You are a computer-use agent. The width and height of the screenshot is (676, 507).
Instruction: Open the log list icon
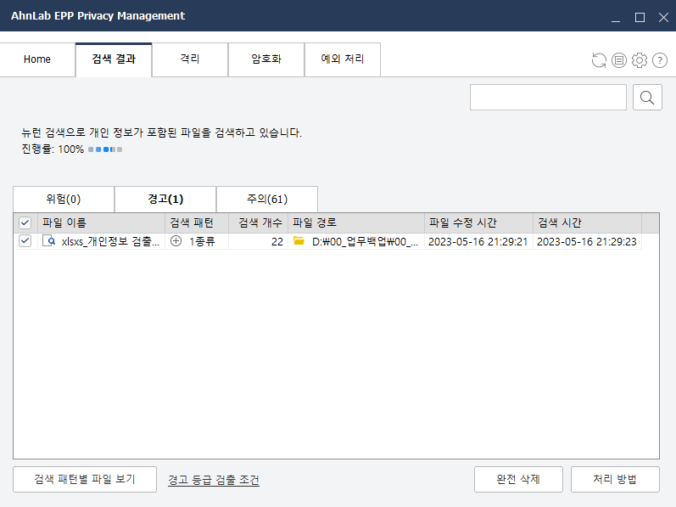click(x=619, y=60)
